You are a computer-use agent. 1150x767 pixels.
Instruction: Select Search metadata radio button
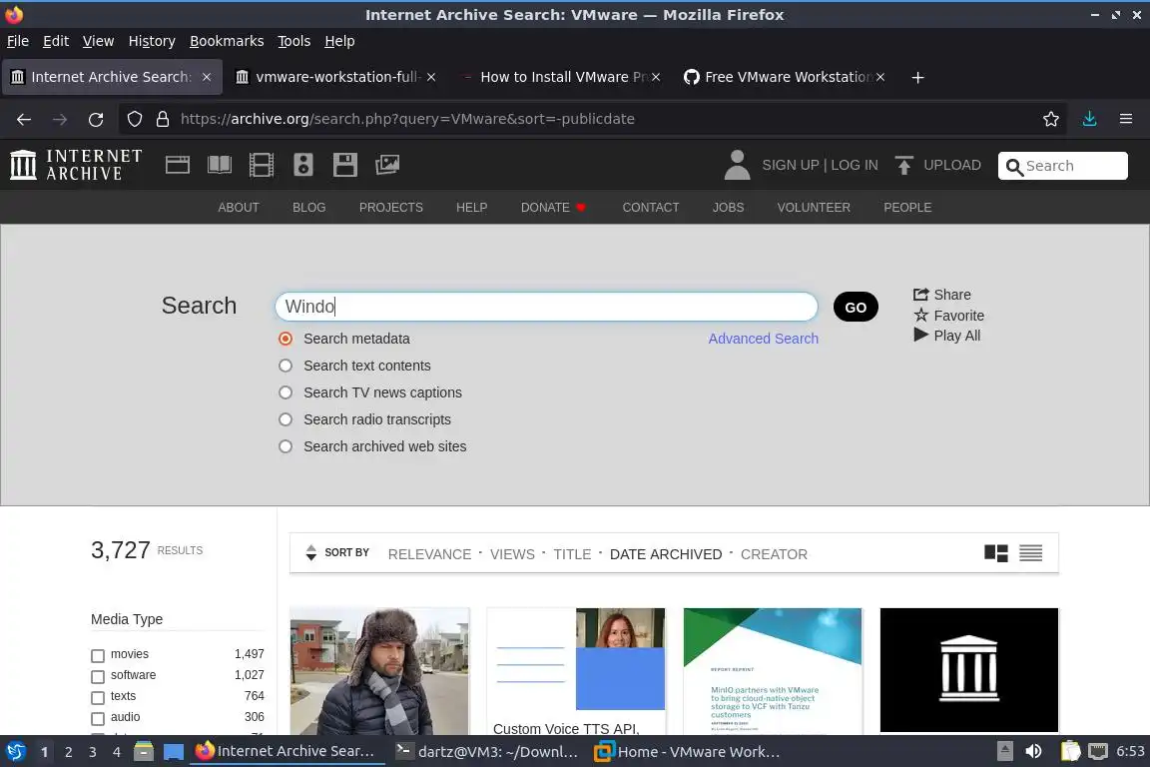pos(286,339)
